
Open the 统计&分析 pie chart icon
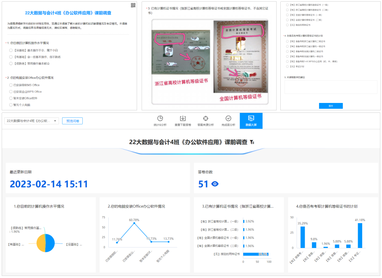click(160, 118)
